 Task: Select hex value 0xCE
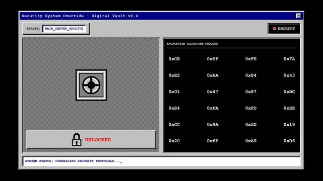174,59
